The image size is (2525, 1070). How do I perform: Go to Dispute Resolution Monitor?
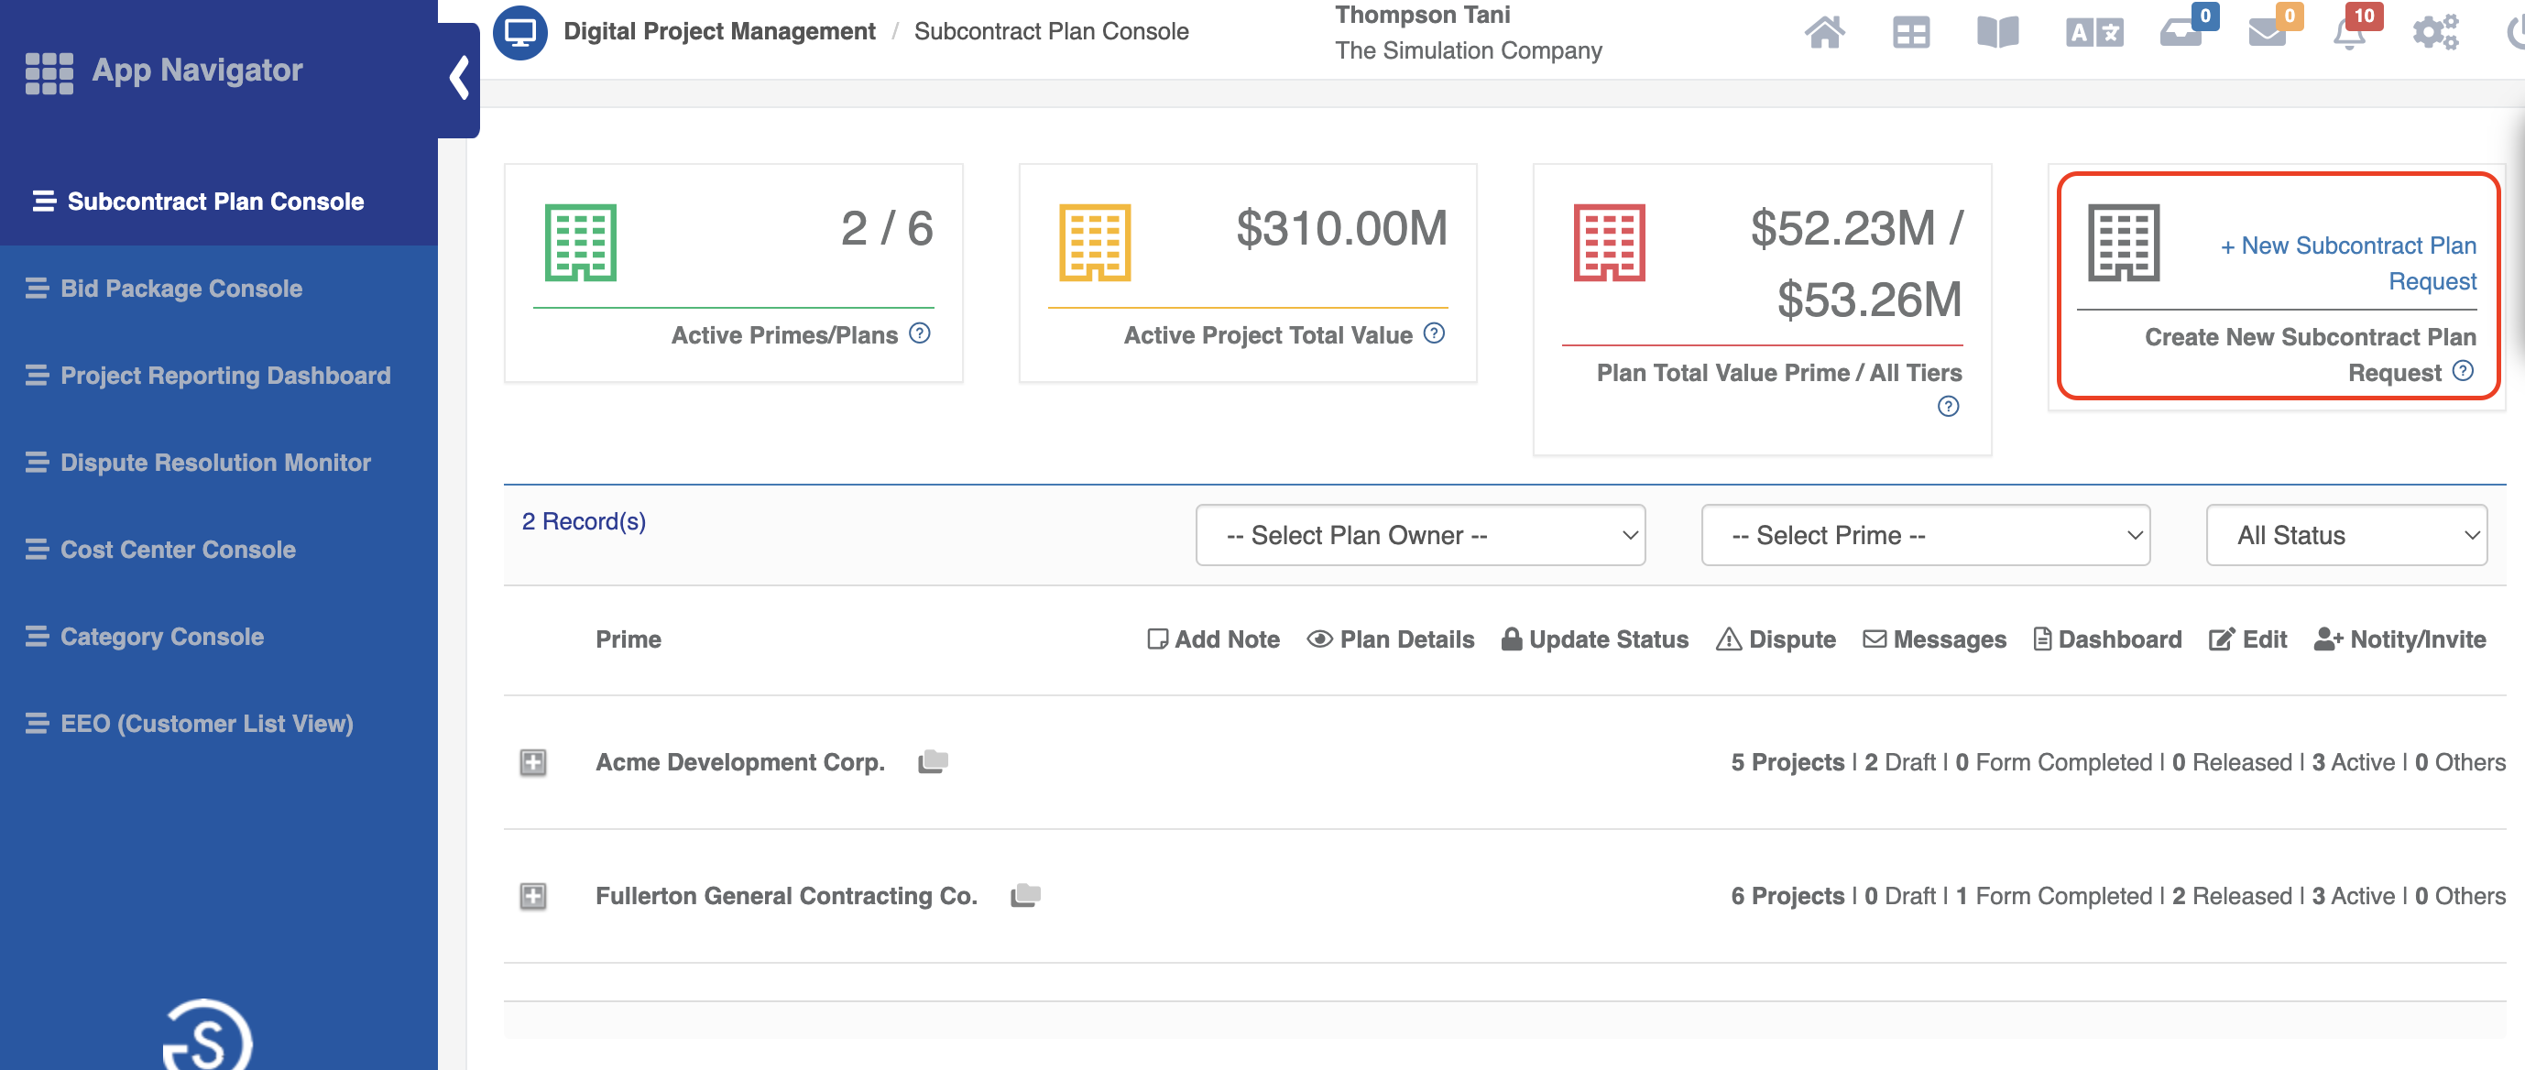click(214, 463)
